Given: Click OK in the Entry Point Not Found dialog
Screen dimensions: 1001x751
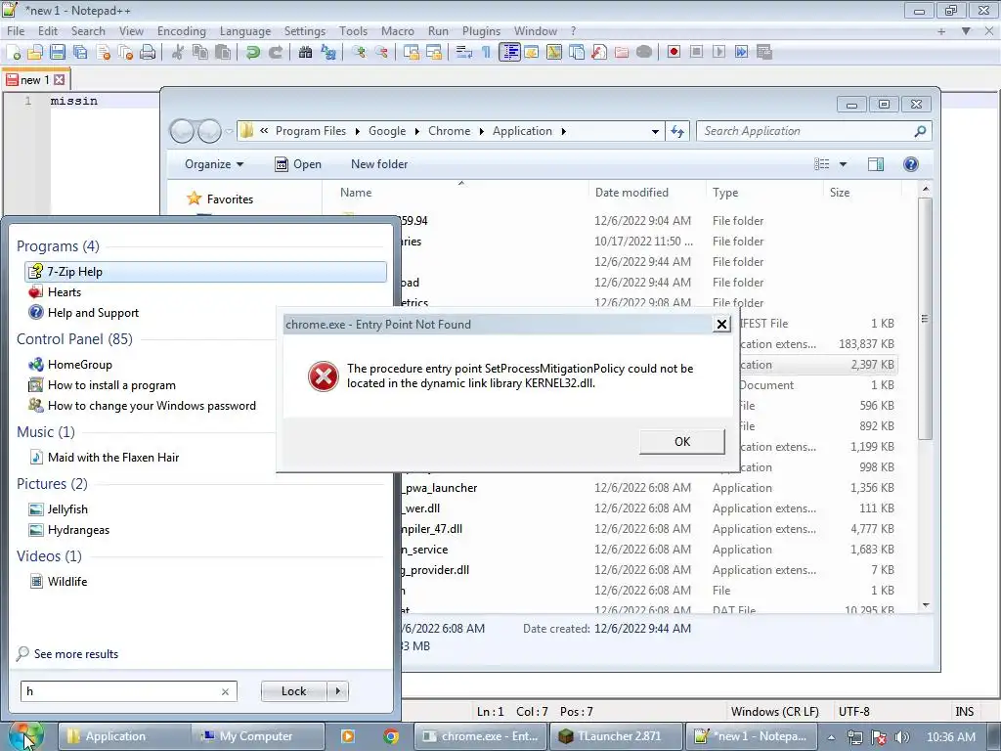Looking at the screenshot, I should tap(681, 441).
